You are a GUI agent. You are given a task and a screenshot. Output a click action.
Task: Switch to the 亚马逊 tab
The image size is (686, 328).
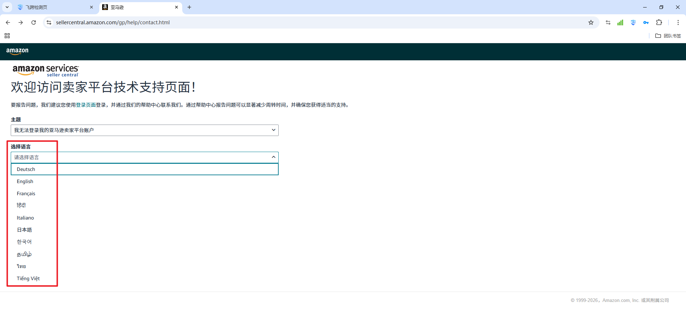(x=140, y=7)
